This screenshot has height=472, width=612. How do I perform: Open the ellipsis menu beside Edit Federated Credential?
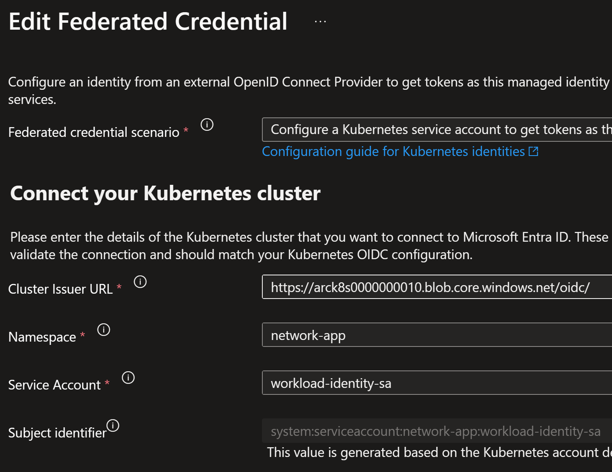pos(320,22)
